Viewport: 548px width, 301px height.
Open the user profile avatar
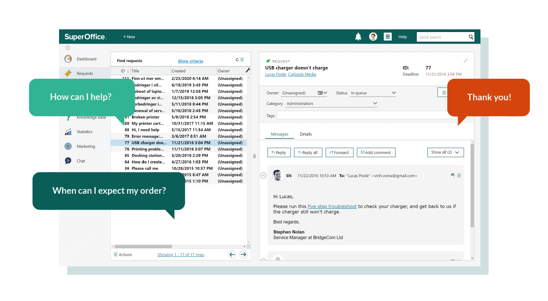[373, 37]
